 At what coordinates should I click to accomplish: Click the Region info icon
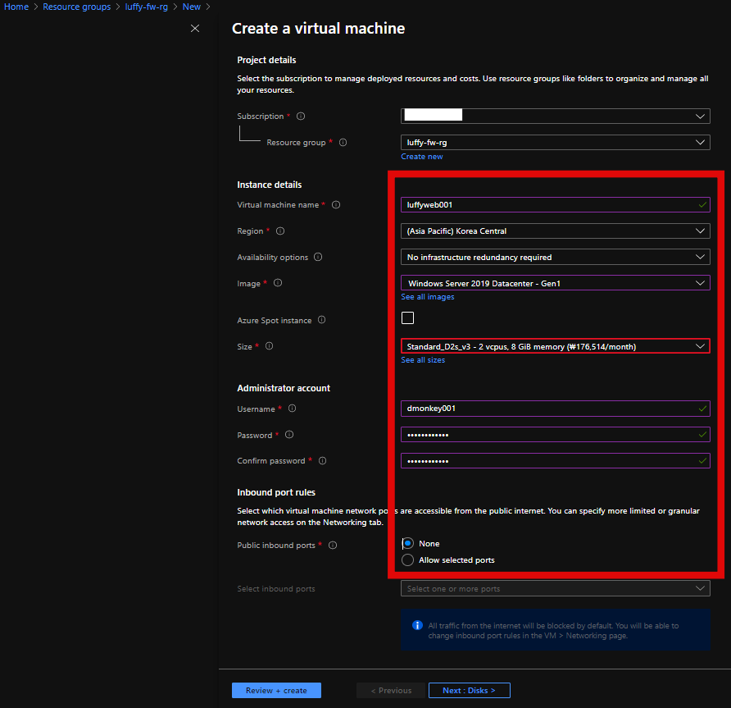click(x=280, y=231)
